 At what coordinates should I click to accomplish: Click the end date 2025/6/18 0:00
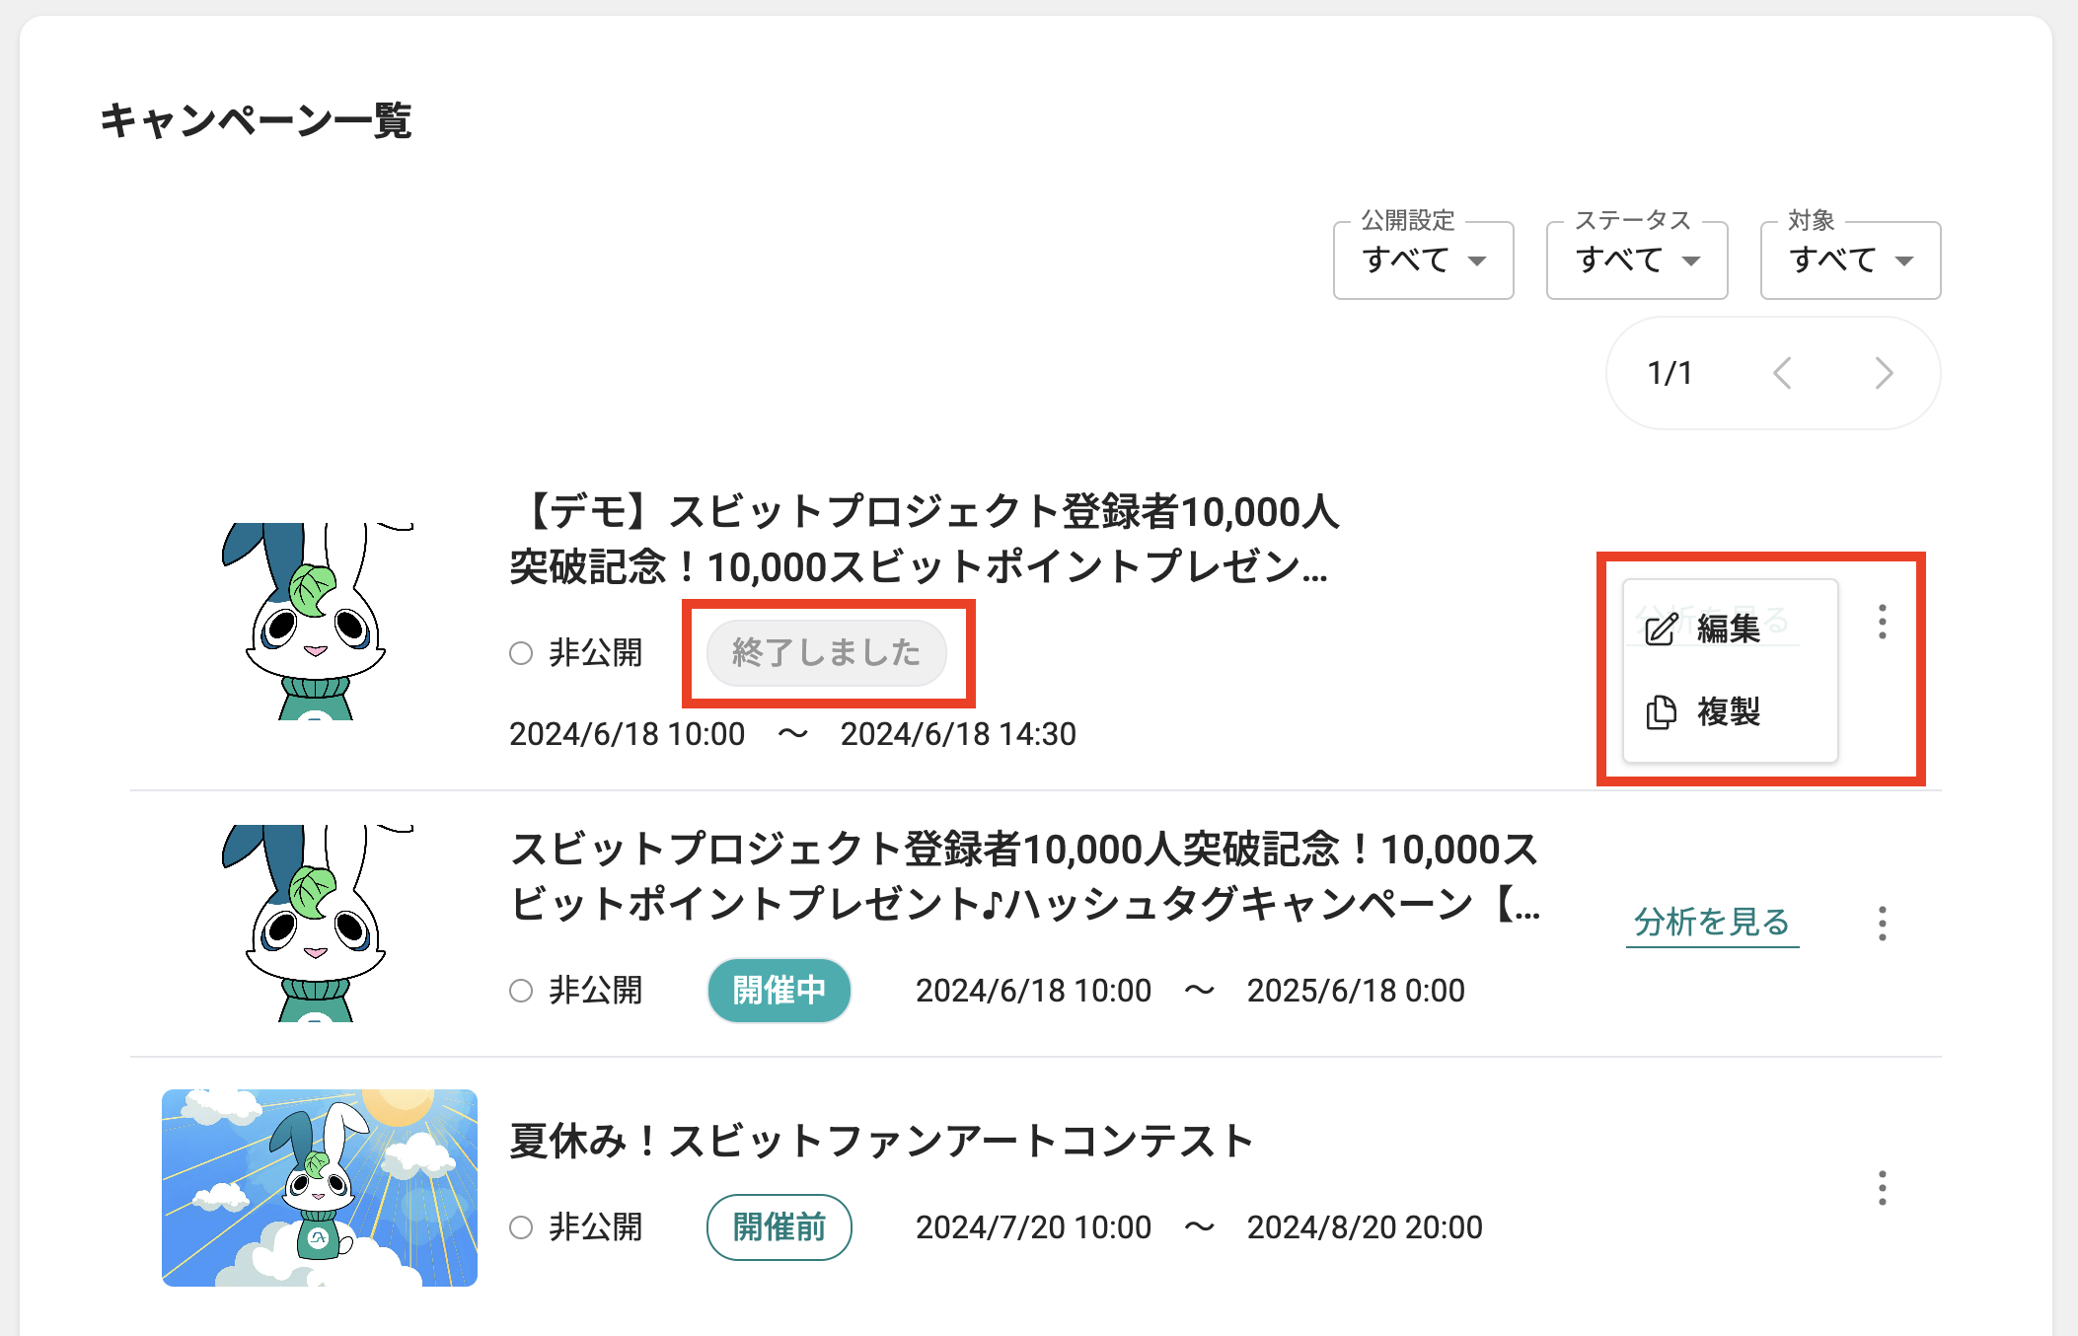click(1356, 991)
